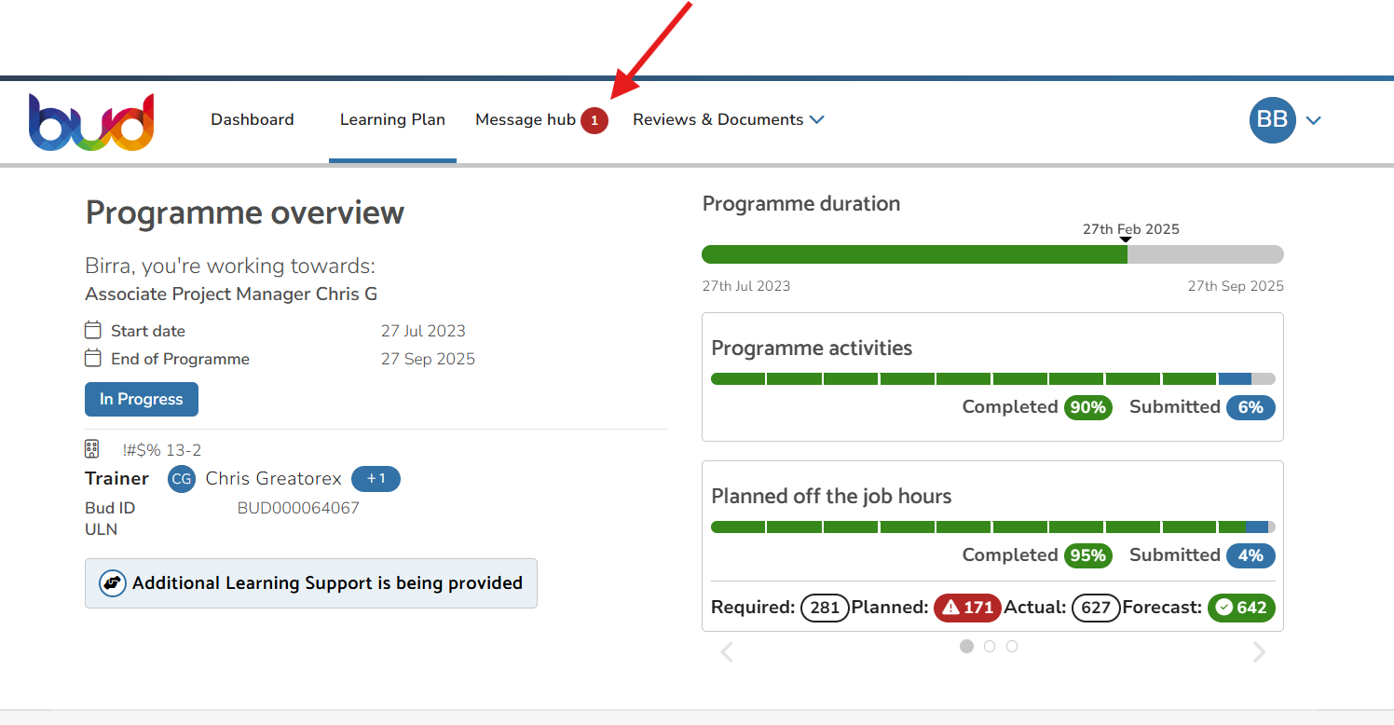Click the Programme duration progress bar
This screenshot has width=1394, height=725.
click(x=992, y=254)
